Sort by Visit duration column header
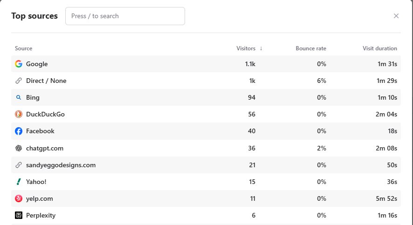The image size is (413, 225). 380,48
